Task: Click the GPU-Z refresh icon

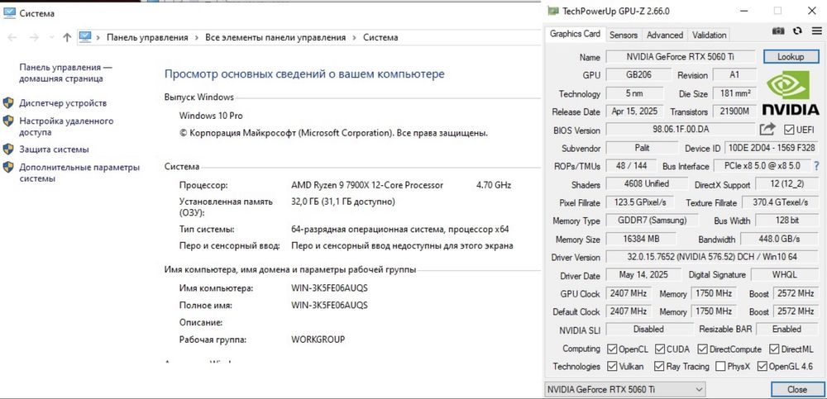Action: coord(797,31)
